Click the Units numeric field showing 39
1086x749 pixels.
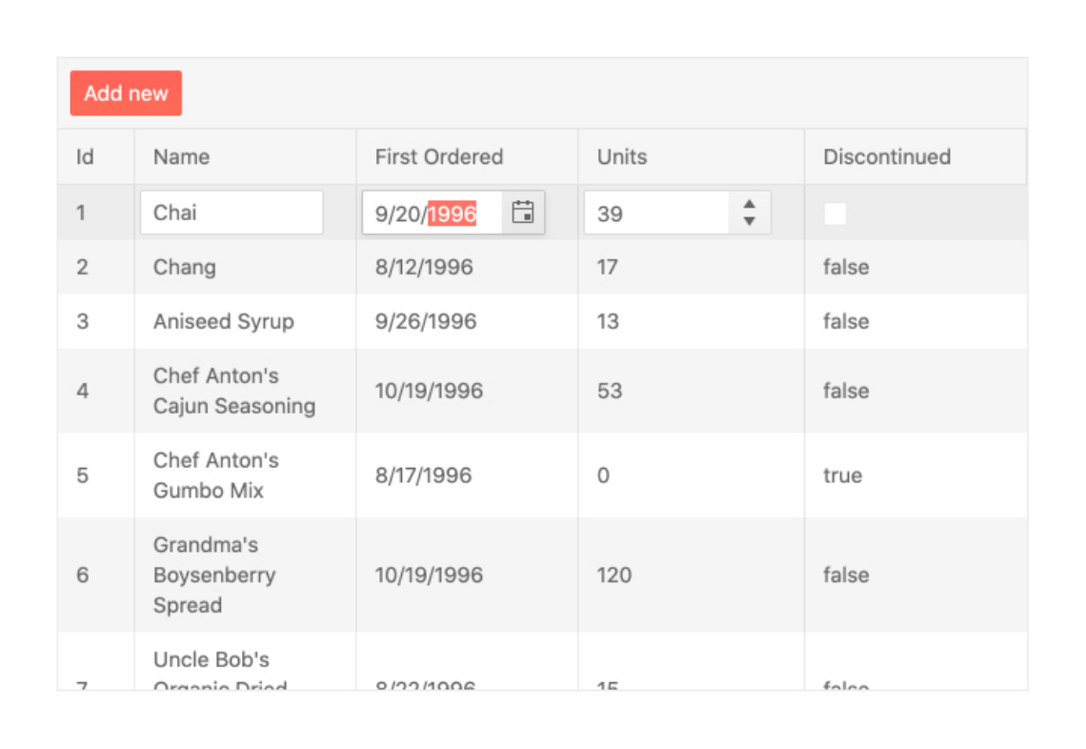(655, 213)
